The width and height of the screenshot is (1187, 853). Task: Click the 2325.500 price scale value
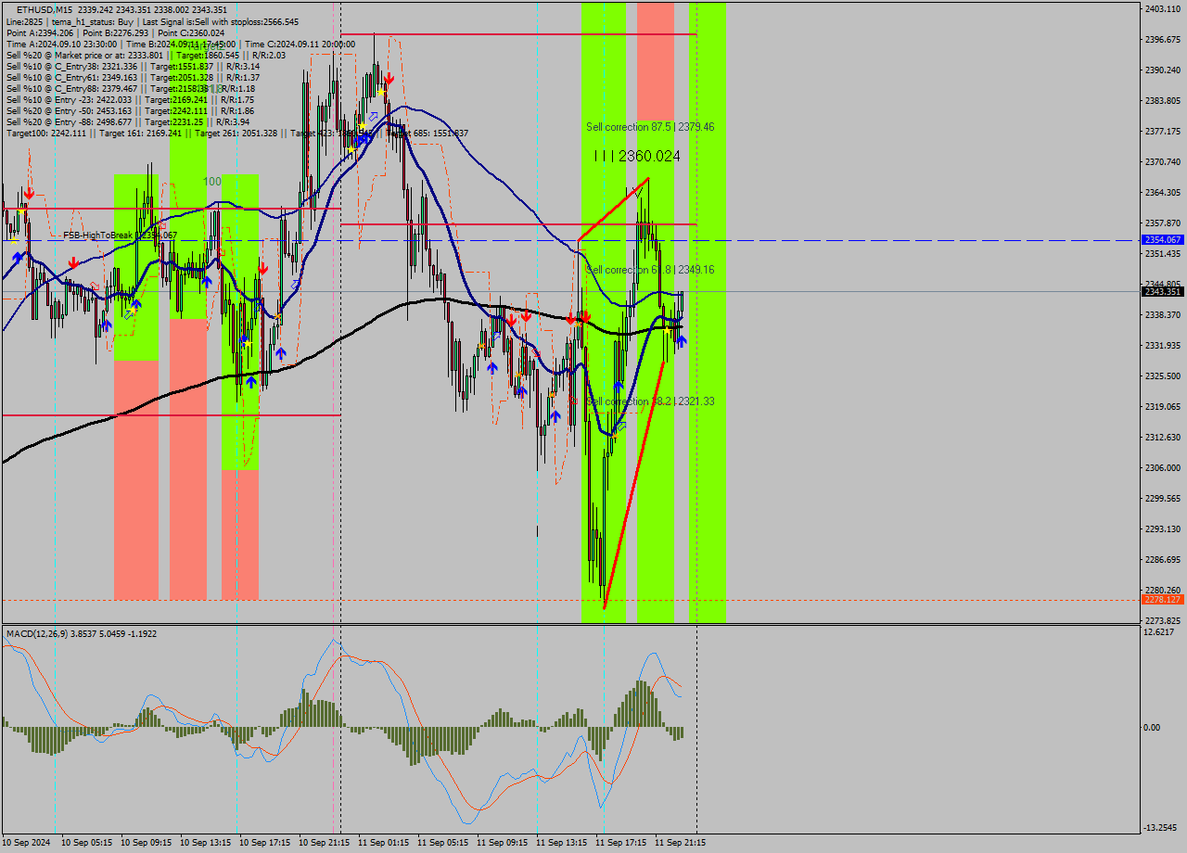click(x=1163, y=376)
